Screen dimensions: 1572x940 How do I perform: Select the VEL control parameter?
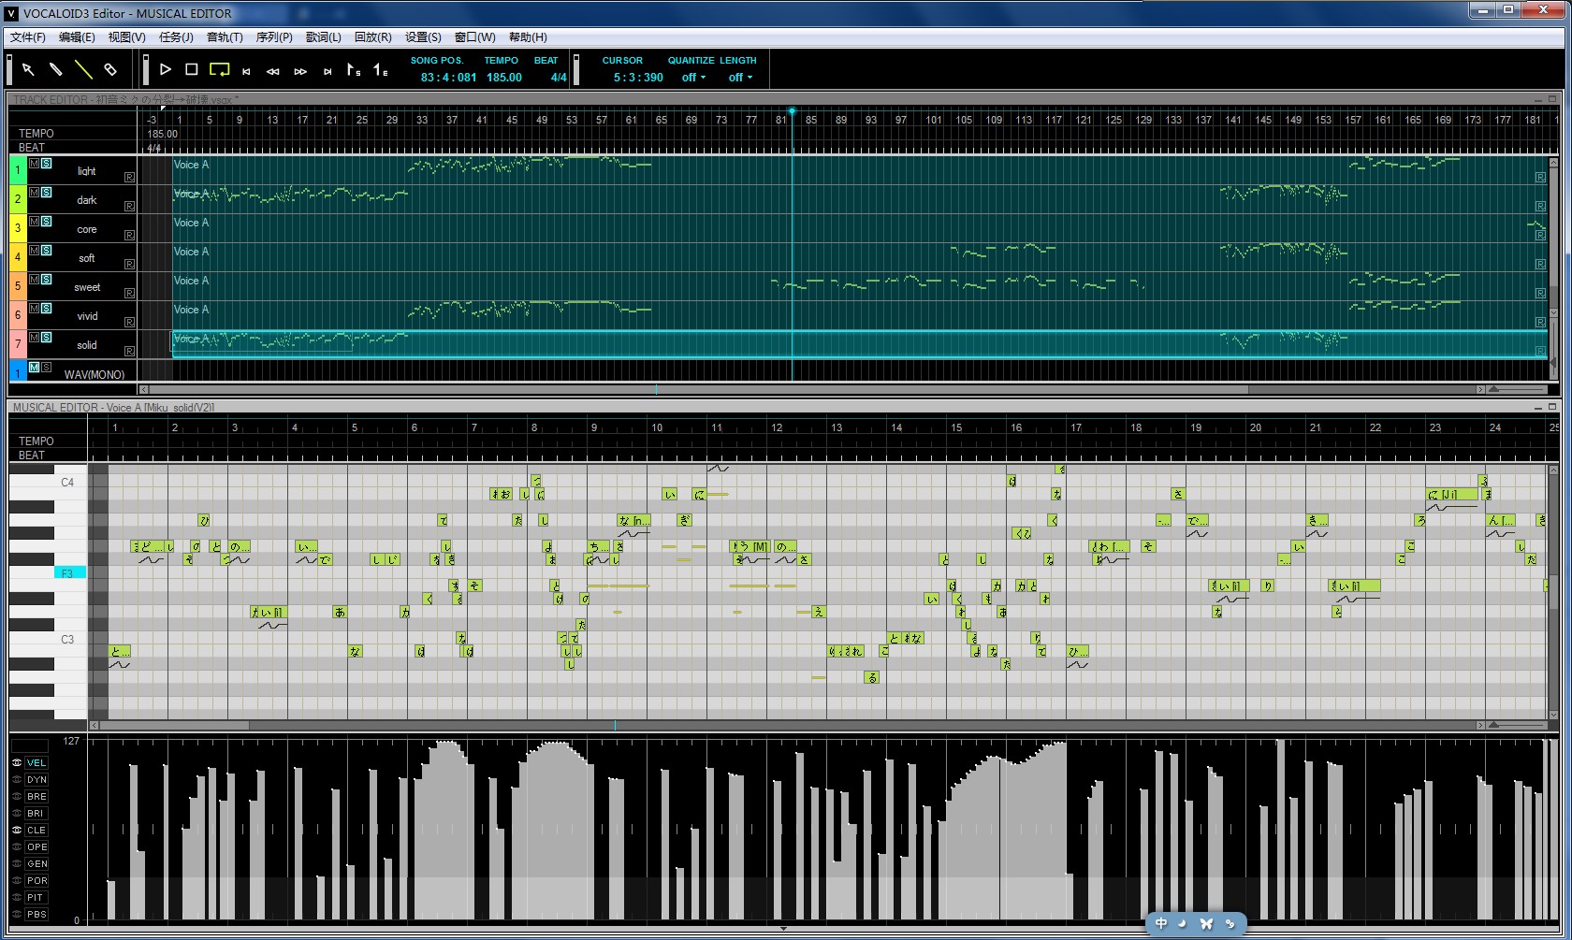pyautogui.click(x=36, y=762)
